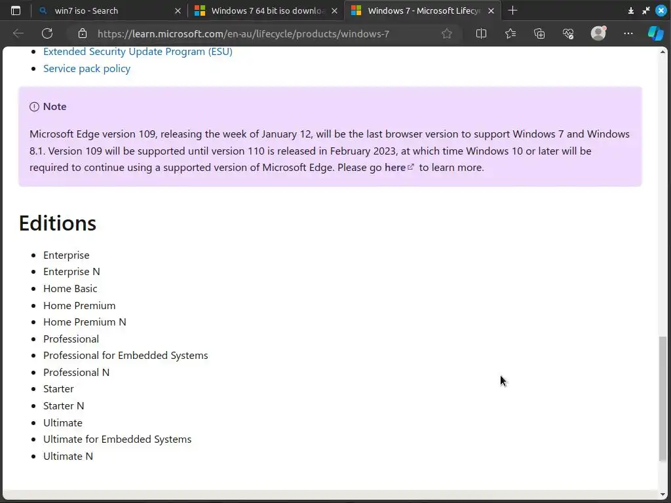
Task: Open Extended Security Update Program (ESU) link
Action: click(x=138, y=52)
